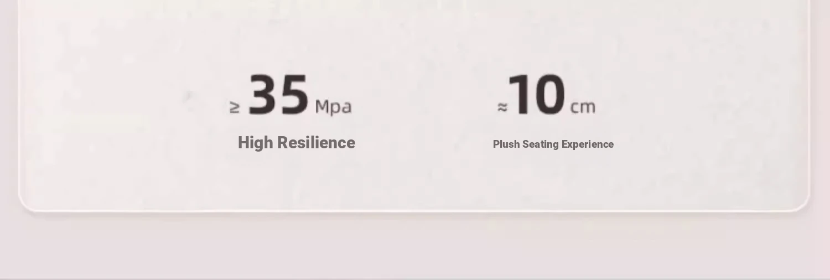Click the large number 10
The image size is (830, 280).
click(537, 95)
